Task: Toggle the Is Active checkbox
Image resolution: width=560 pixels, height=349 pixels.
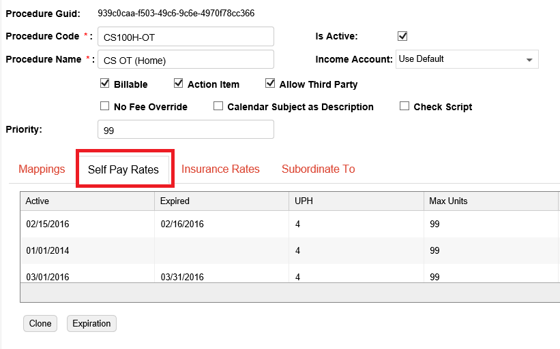Action: click(x=402, y=36)
